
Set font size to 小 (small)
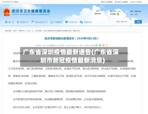click(x=89, y=45)
